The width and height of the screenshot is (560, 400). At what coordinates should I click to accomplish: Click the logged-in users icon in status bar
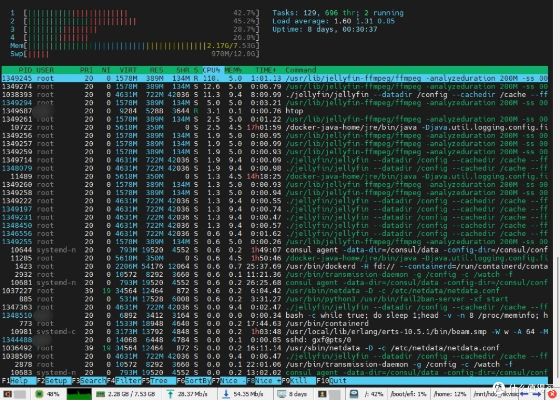(321, 393)
